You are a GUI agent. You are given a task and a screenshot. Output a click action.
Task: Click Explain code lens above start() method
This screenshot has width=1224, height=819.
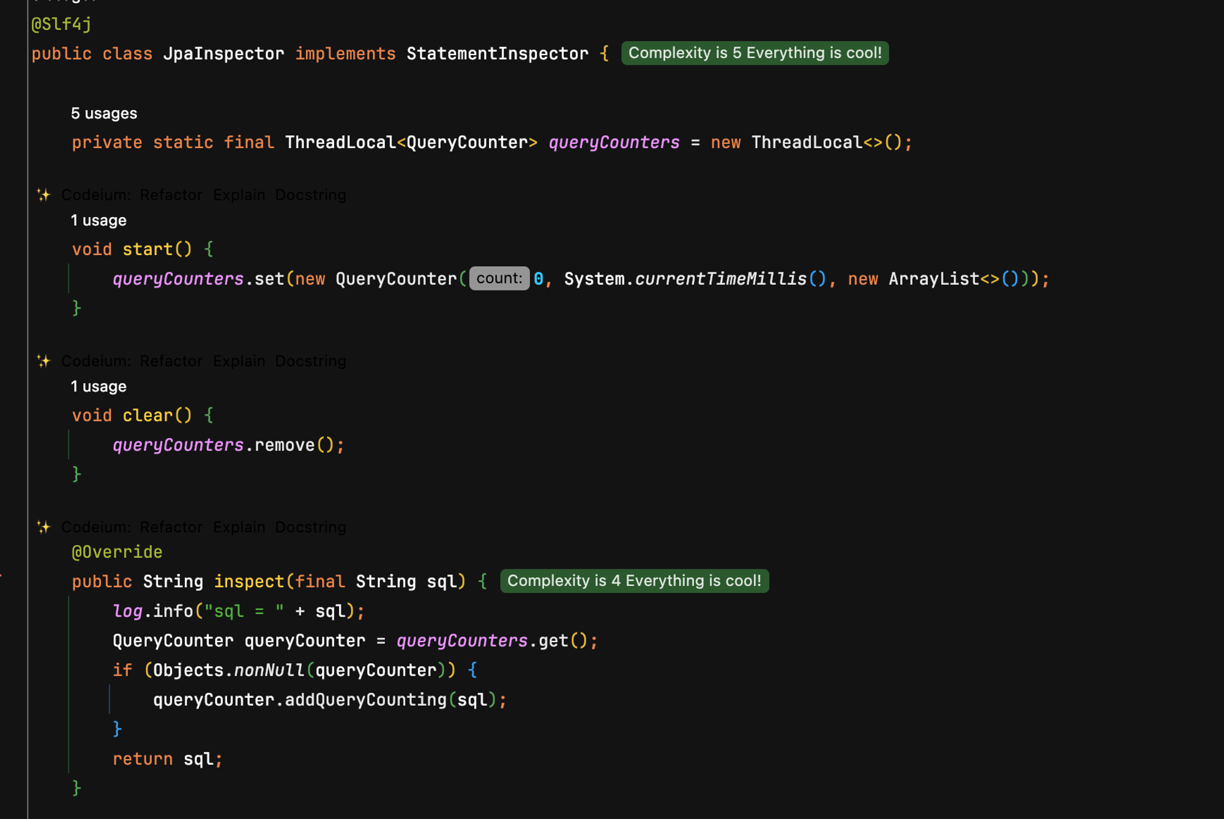point(239,195)
